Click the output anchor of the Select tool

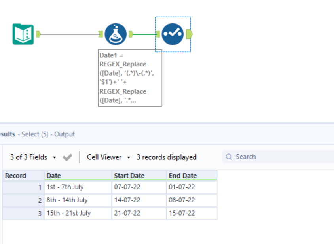click(x=190, y=34)
